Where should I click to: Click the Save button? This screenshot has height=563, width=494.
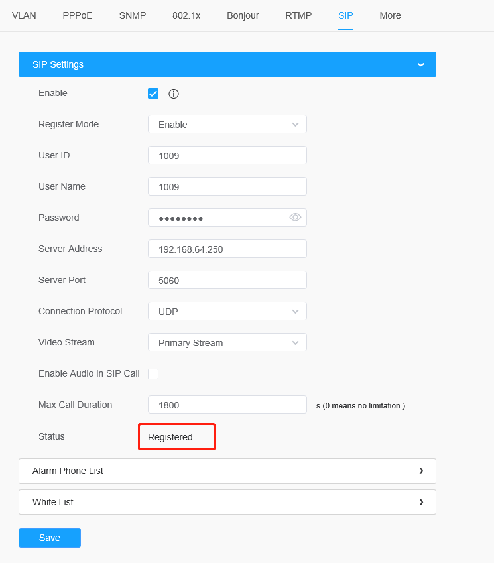coord(50,538)
